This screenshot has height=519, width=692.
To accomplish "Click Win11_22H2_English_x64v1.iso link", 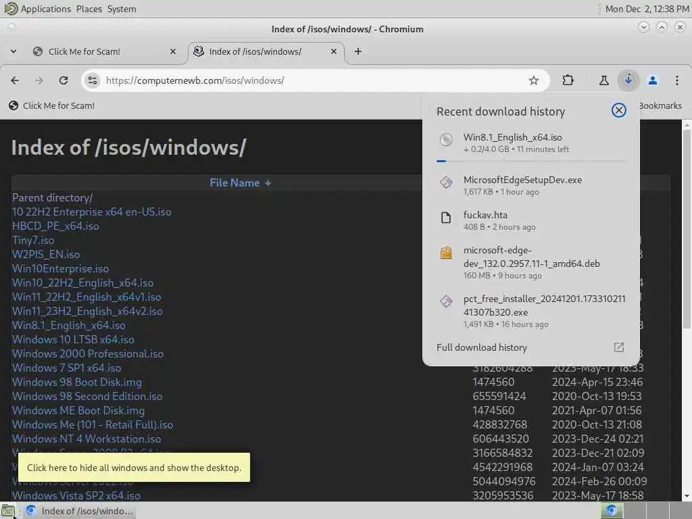I will click(86, 297).
